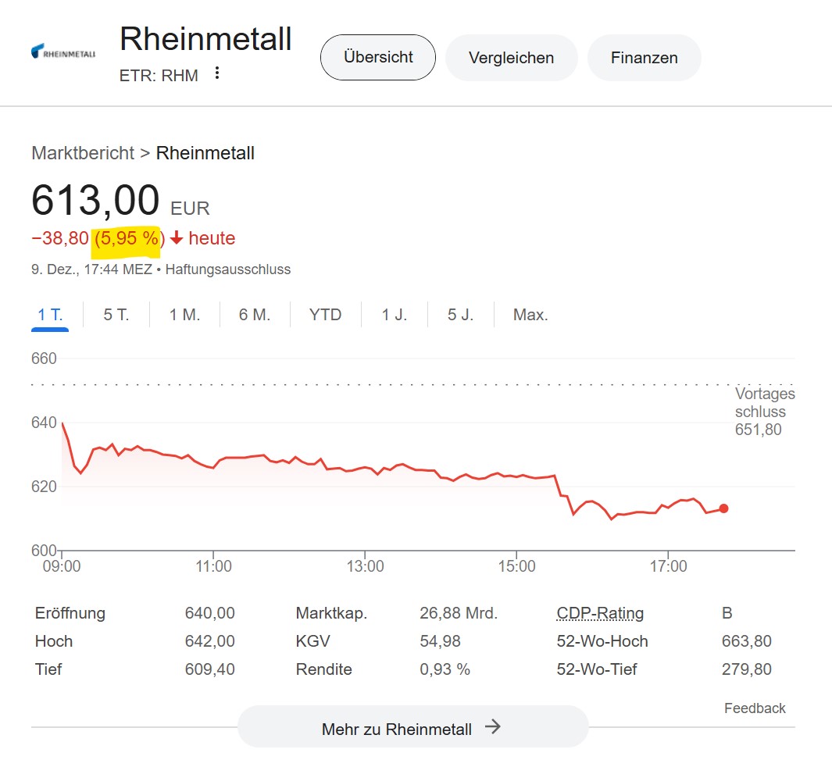832x767 pixels.
Task: Click the 613,00 current price
Action: [x=95, y=200]
